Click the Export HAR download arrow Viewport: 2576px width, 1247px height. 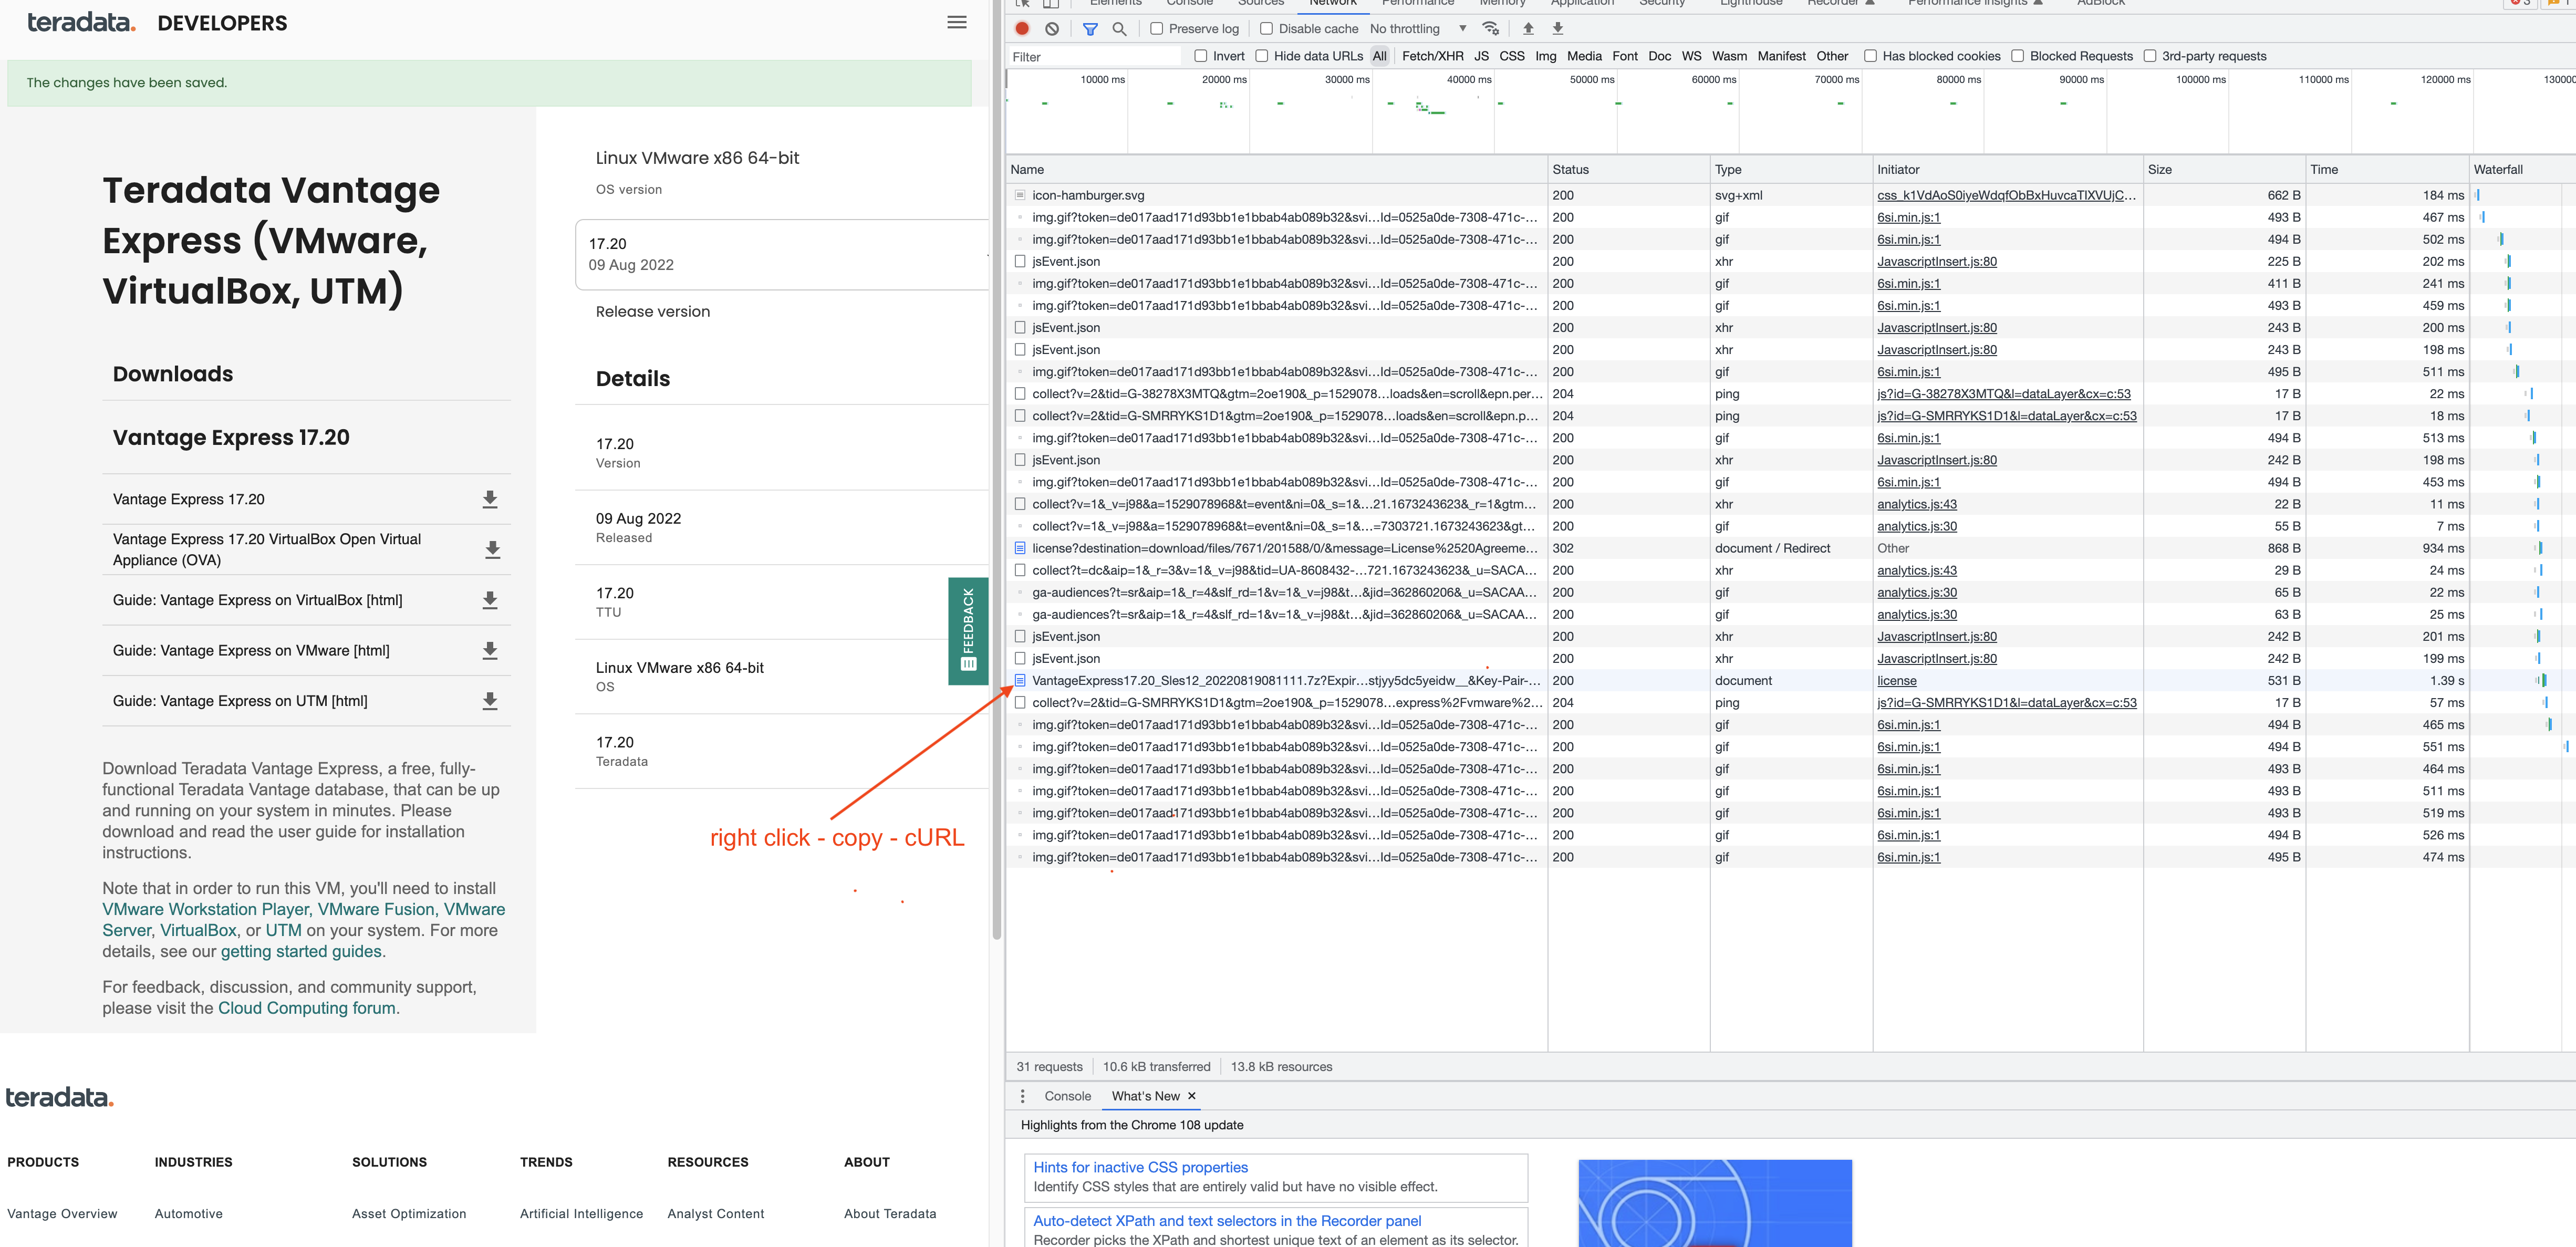(x=1557, y=29)
